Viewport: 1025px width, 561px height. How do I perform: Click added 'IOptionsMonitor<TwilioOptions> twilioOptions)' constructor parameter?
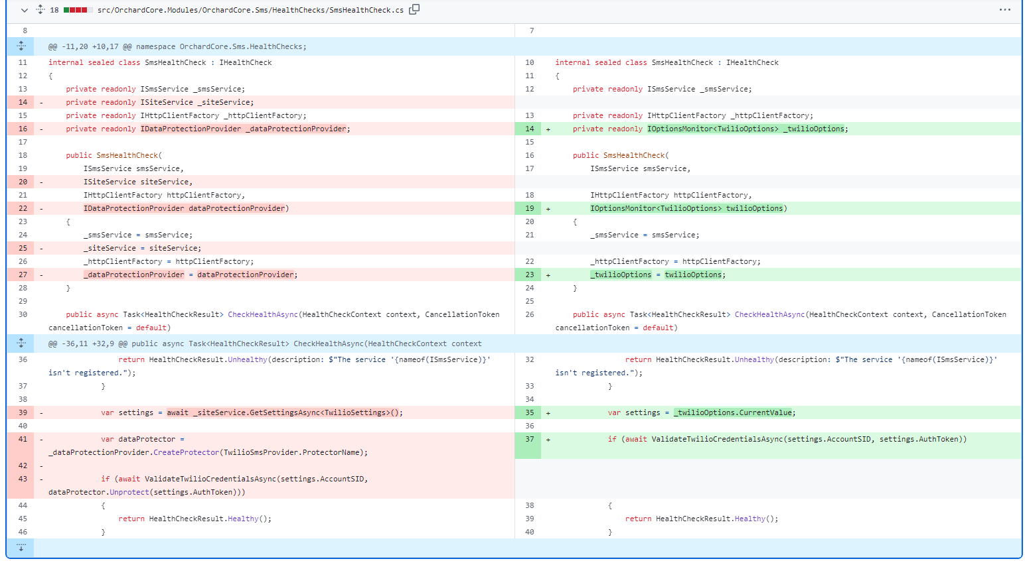(x=688, y=208)
